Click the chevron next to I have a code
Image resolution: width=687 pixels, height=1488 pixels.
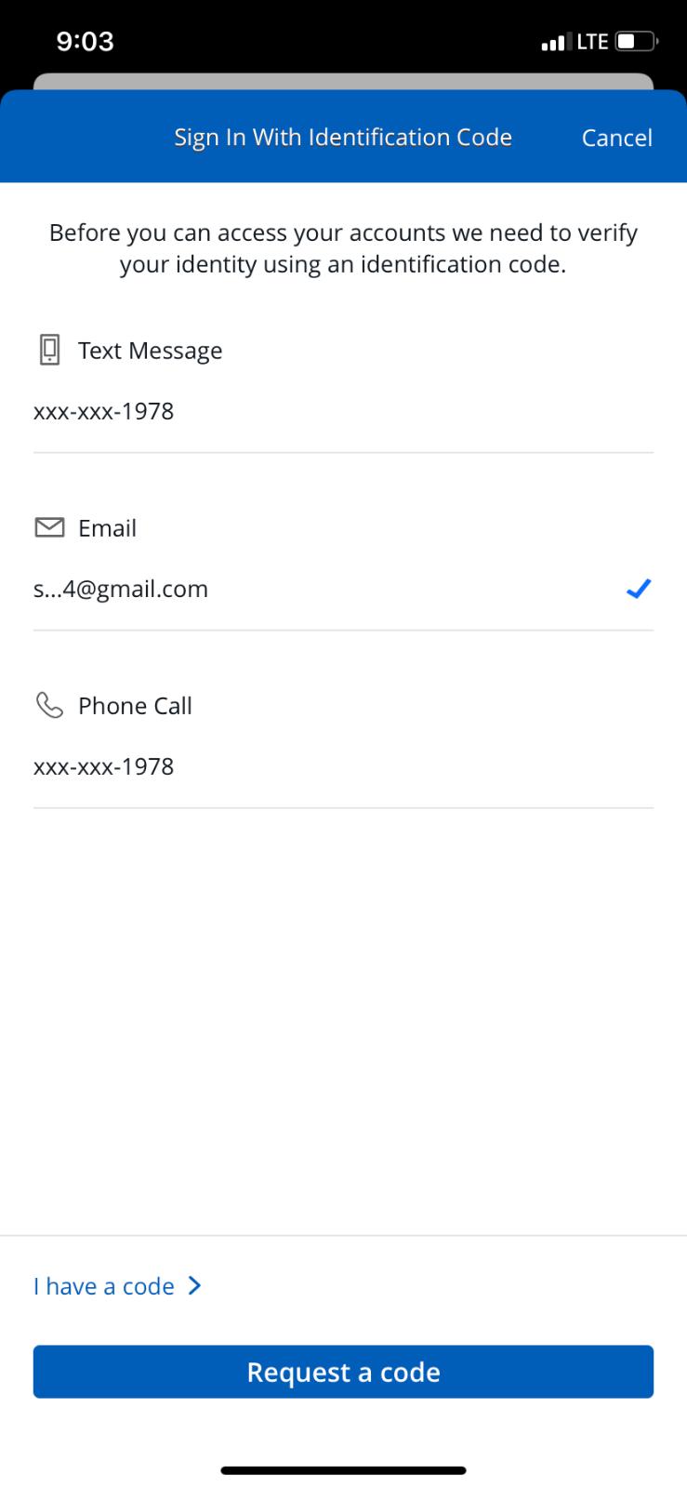(194, 1285)
